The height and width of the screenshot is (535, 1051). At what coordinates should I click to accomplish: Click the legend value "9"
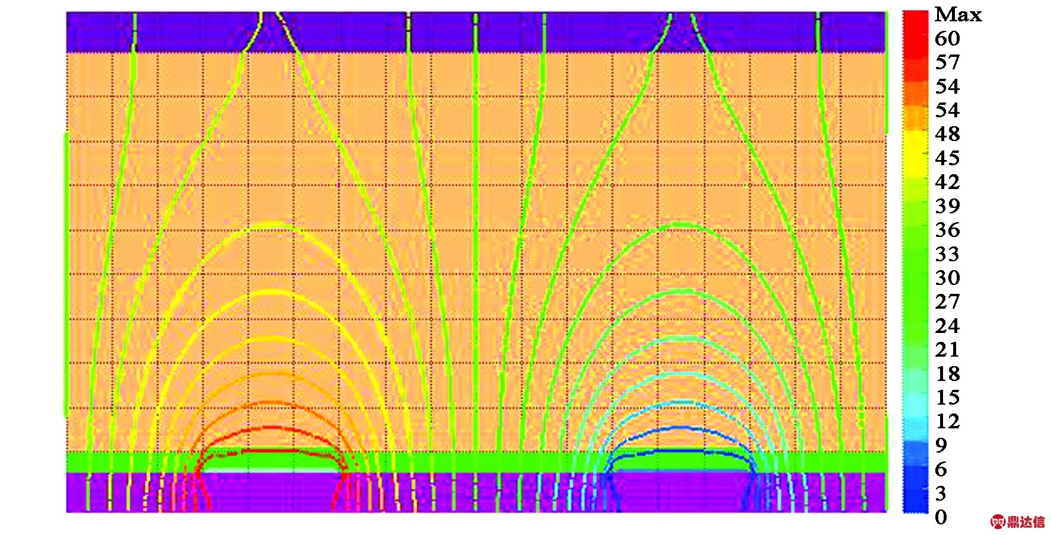click(x=941, y=446)
